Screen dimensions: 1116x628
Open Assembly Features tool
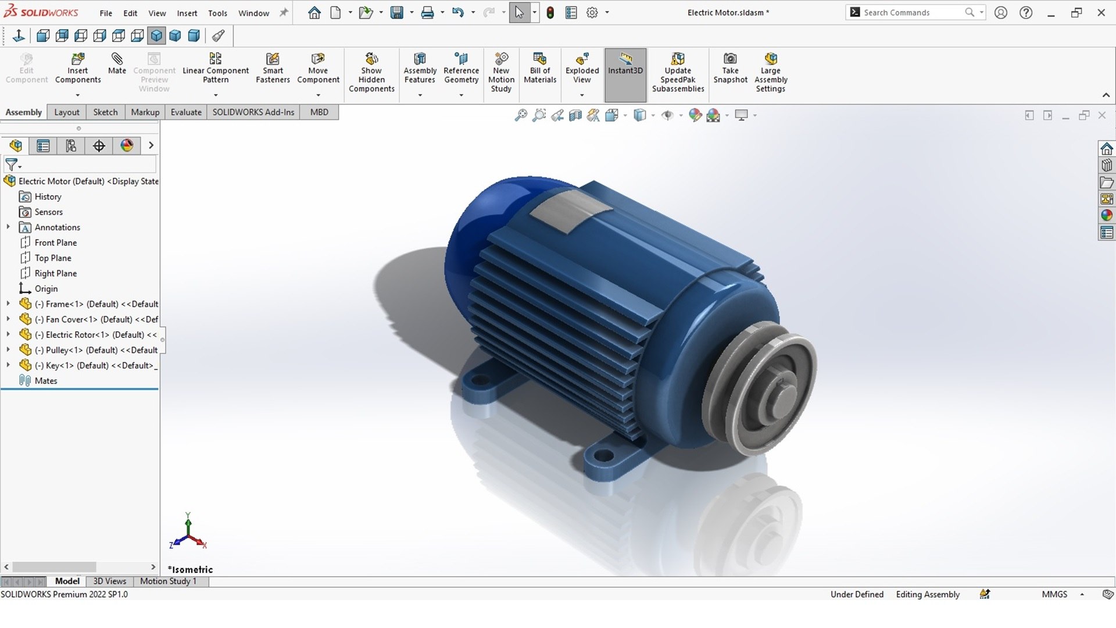420,69
